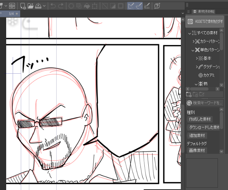Image resolution: width=228 pixels, height=190 pixels.
Task: Click Scale/Rotate transform icon
Action: point(95,6)
